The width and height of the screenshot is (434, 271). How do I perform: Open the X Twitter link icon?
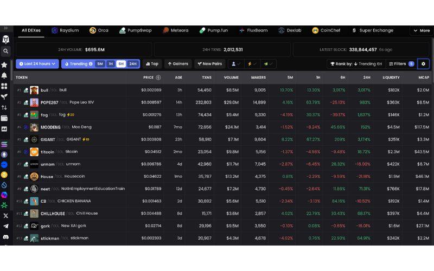[5, 216]
